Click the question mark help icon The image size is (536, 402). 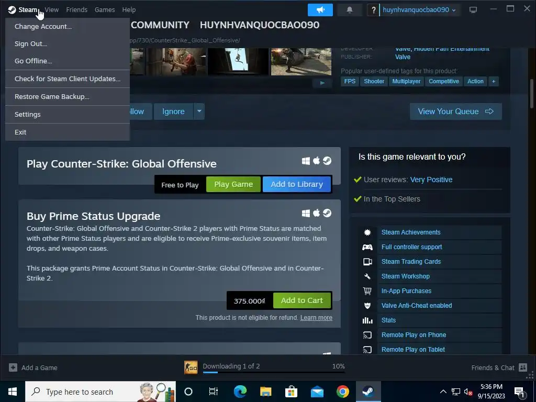coord(373,10)
